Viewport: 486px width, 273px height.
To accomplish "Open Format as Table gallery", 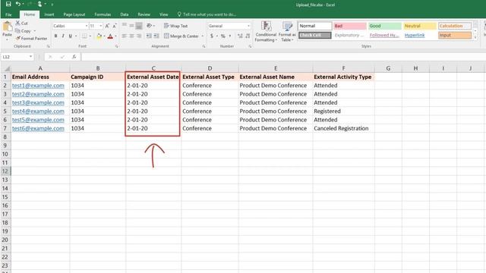I will pyautogui.click(x=287, y=31).
